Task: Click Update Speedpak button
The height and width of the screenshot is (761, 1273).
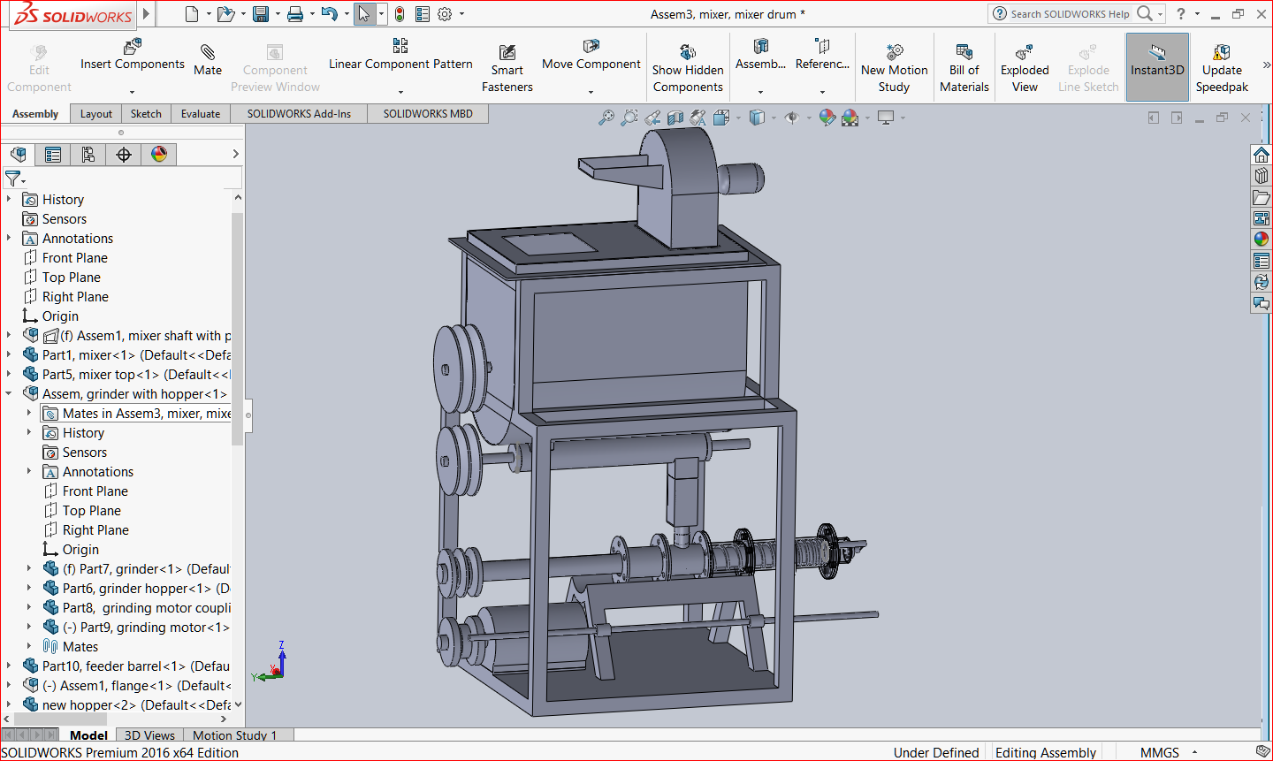Action: (x=1222, y=67)
